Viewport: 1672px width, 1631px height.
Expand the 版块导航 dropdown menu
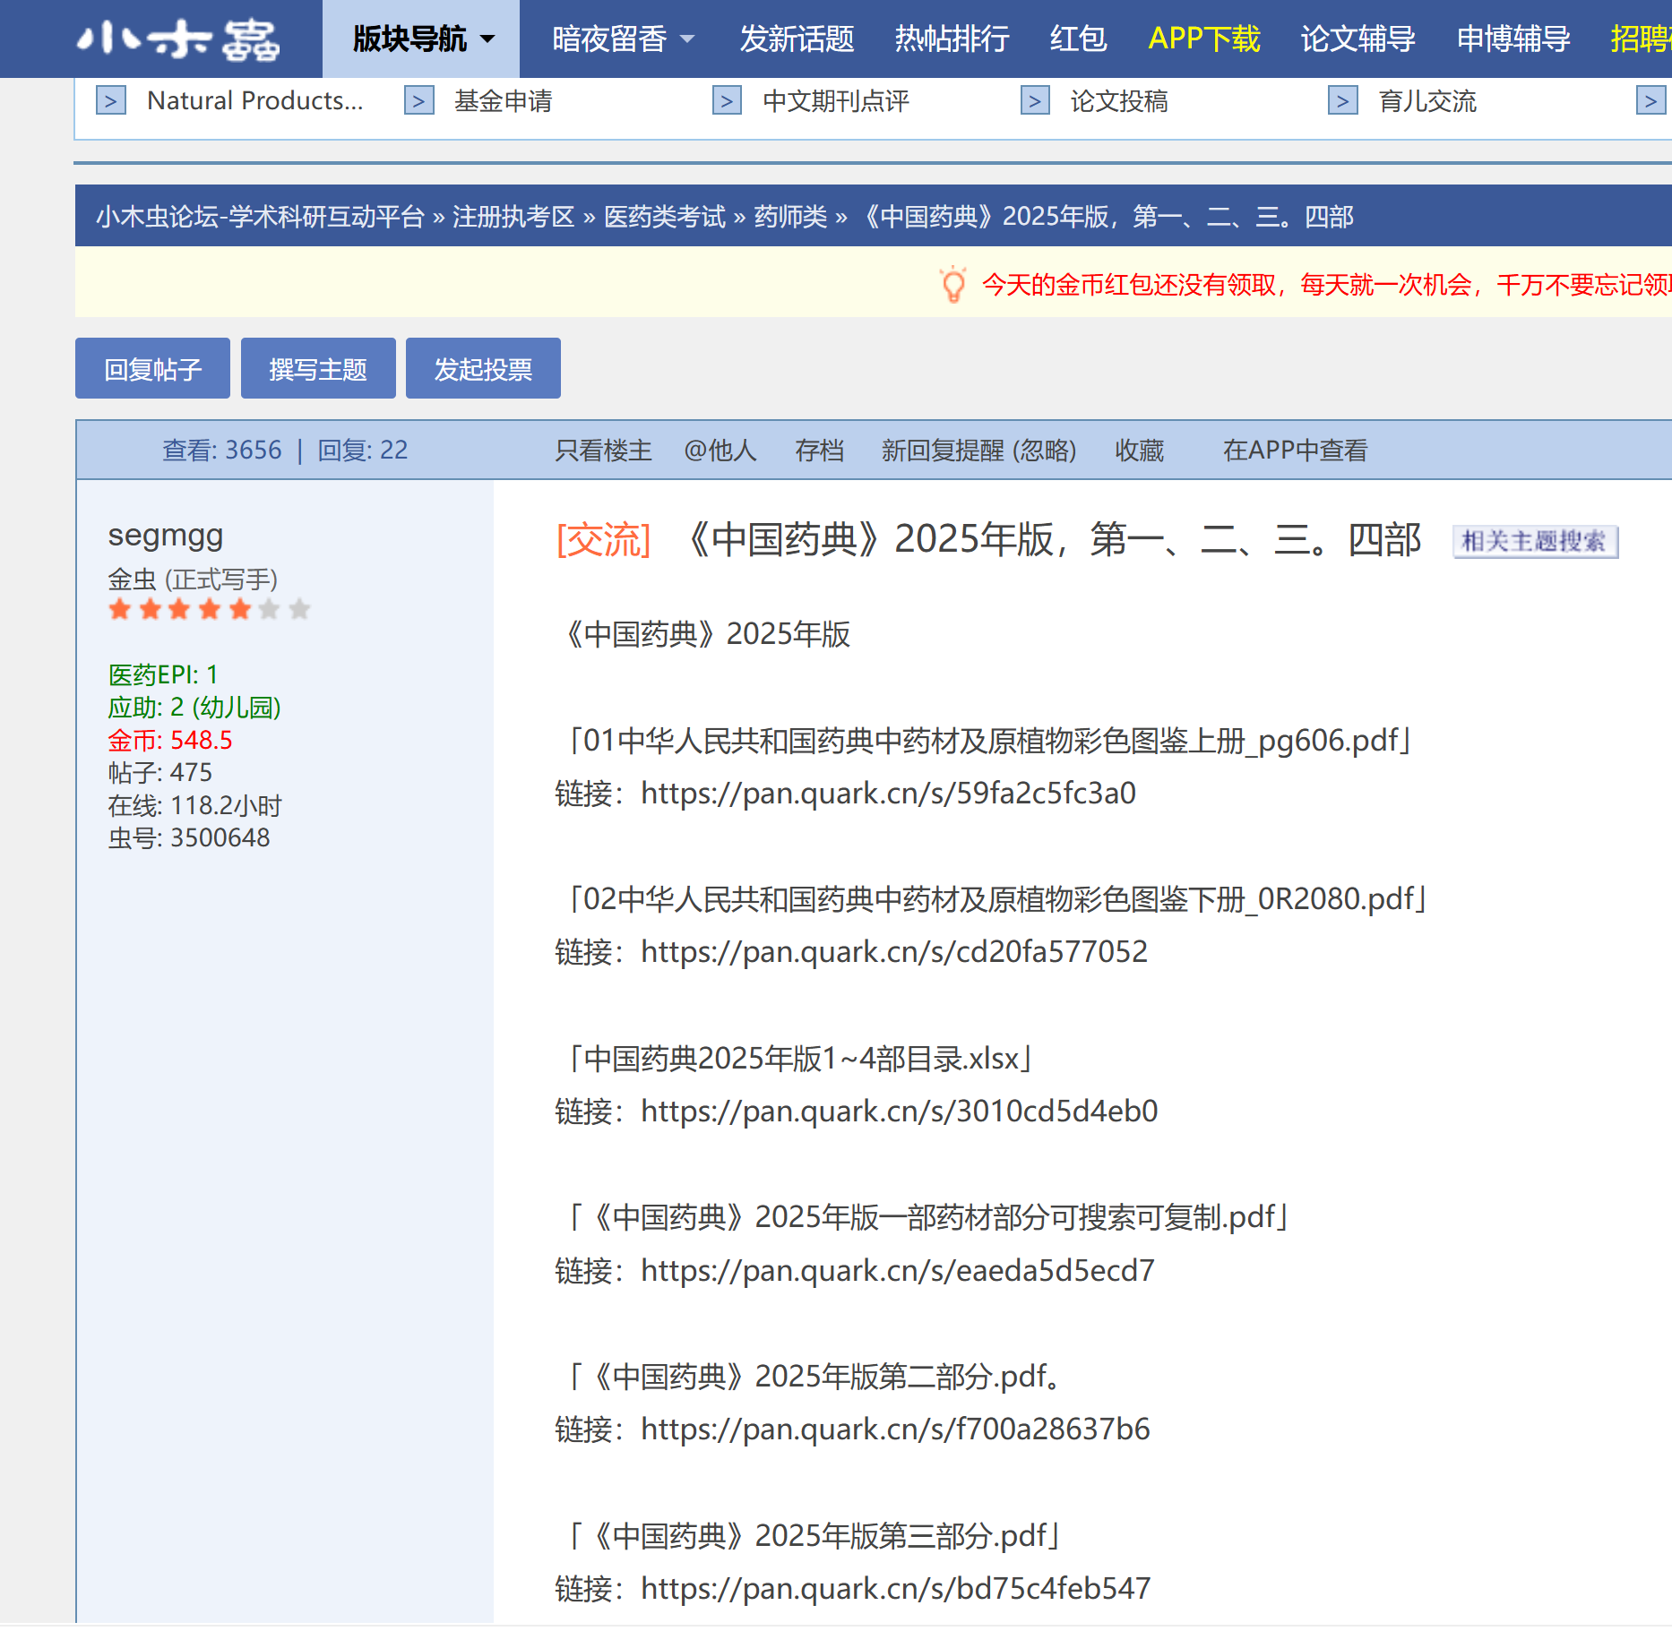tap(422, 39)
